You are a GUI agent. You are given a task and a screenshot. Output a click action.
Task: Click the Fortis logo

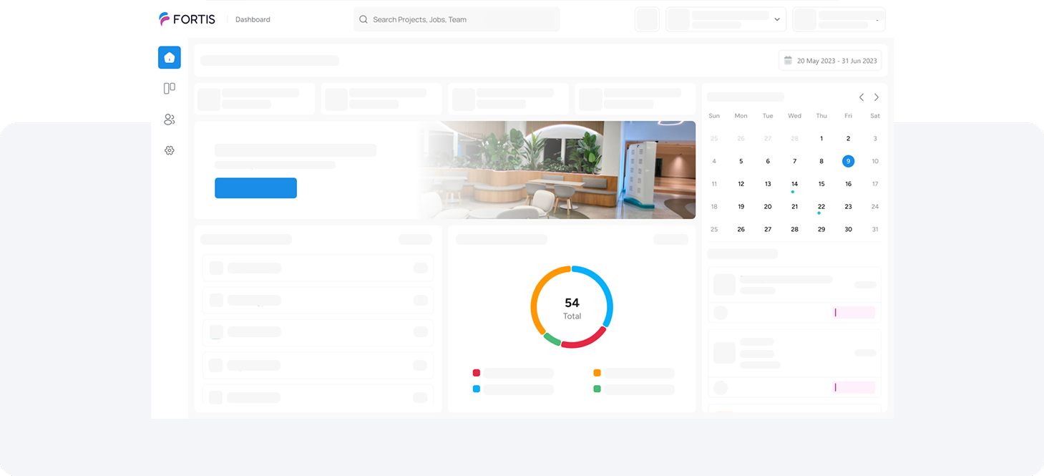click(x=187, y=19)
